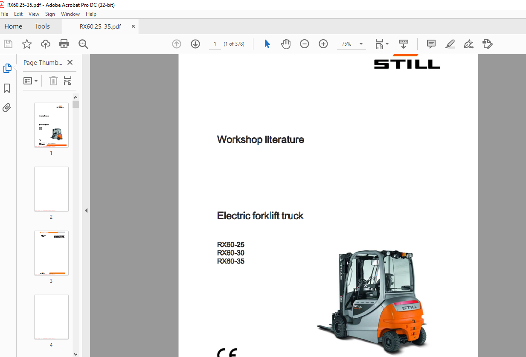The image size is (526, 357).
Task: Click the cut pages scissors icon in thumbnails panel
Action: pos(67,81)
